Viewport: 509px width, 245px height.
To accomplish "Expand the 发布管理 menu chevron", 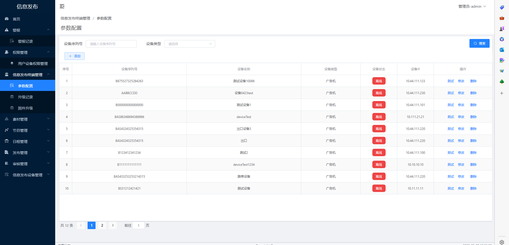I will pyautogui.click(x=48, y=152).
